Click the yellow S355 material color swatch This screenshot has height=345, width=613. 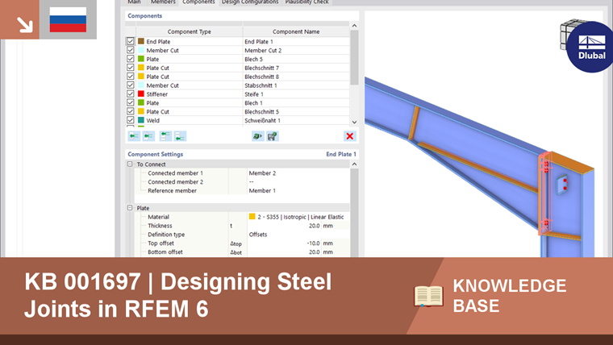pos(252,217)
